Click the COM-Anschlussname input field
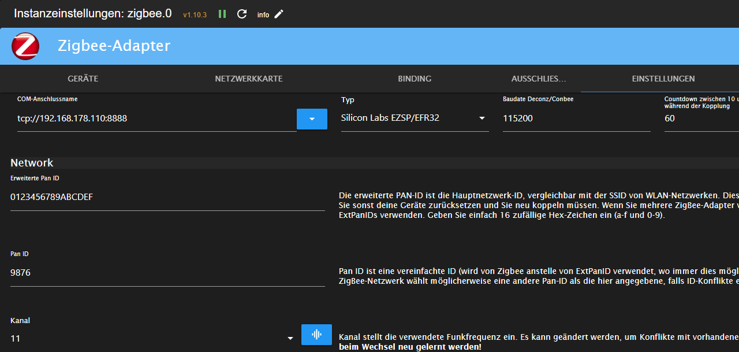The image size is (739, 352). coord(156,118)
